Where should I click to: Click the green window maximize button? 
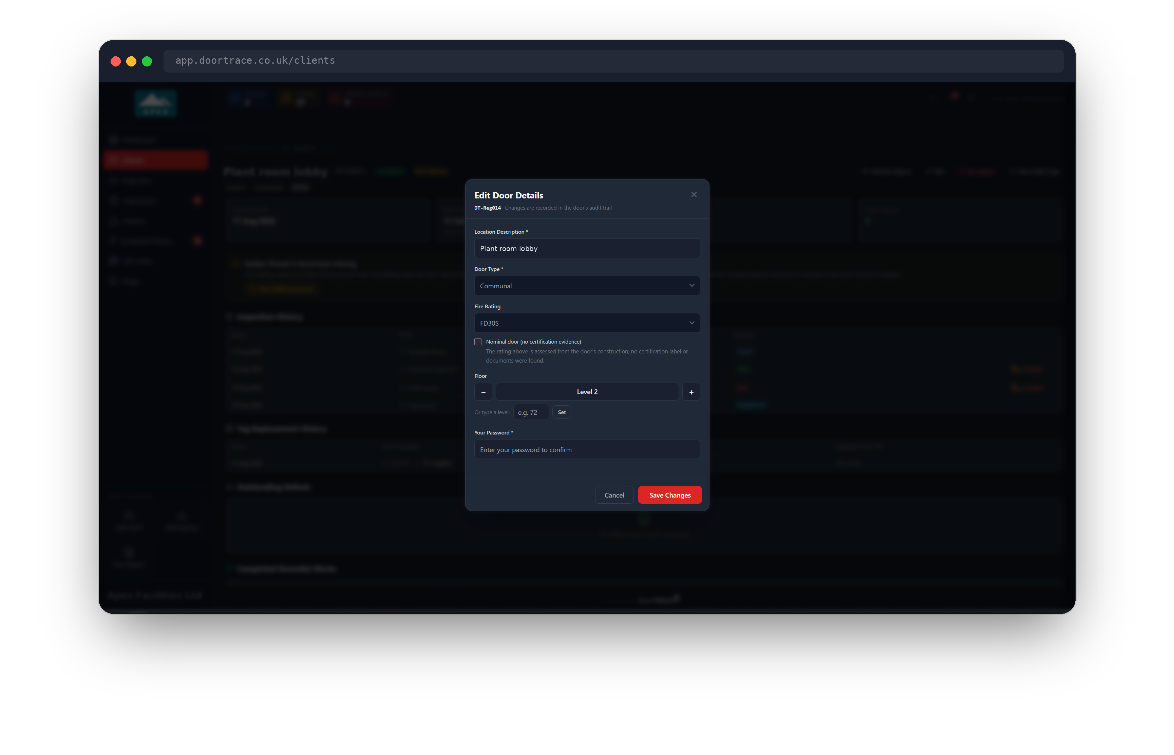pos(147,61)
